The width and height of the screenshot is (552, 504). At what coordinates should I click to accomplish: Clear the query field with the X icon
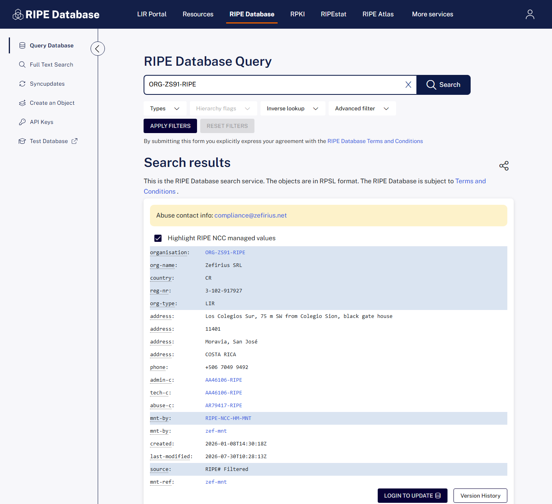408,84
